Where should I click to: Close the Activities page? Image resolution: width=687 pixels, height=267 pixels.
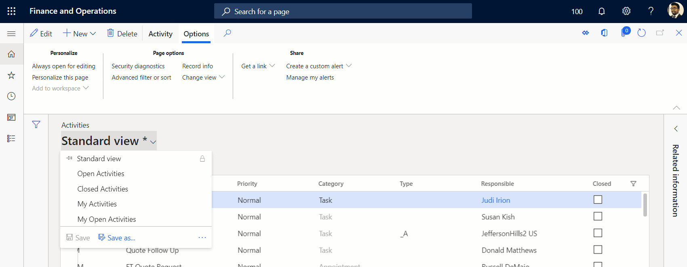(679, 33)
